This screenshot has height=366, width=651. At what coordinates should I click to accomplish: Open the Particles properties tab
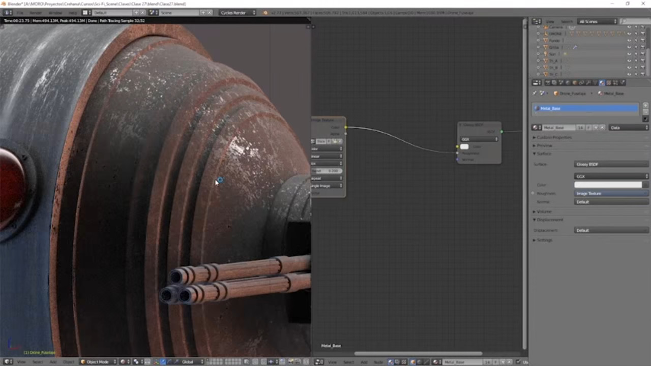(x=615, y=83)
